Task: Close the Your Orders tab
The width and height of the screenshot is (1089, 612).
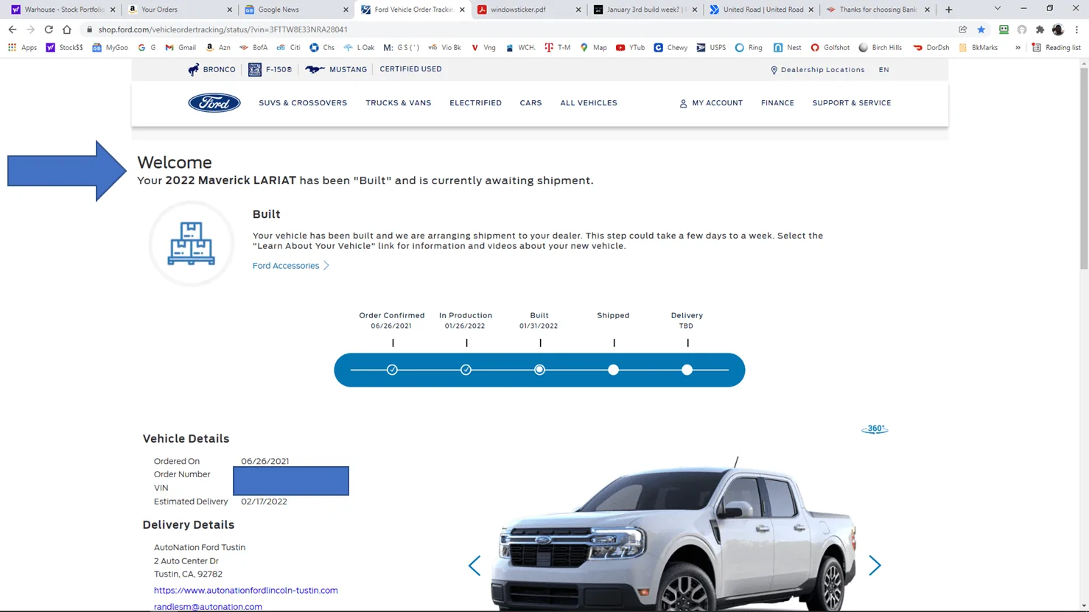Action: pos(229,10)
